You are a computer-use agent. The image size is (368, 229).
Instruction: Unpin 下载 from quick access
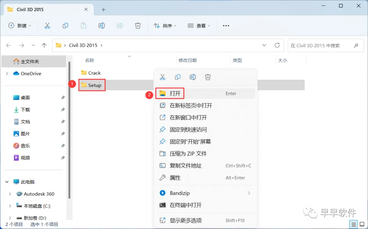(63, 110)
